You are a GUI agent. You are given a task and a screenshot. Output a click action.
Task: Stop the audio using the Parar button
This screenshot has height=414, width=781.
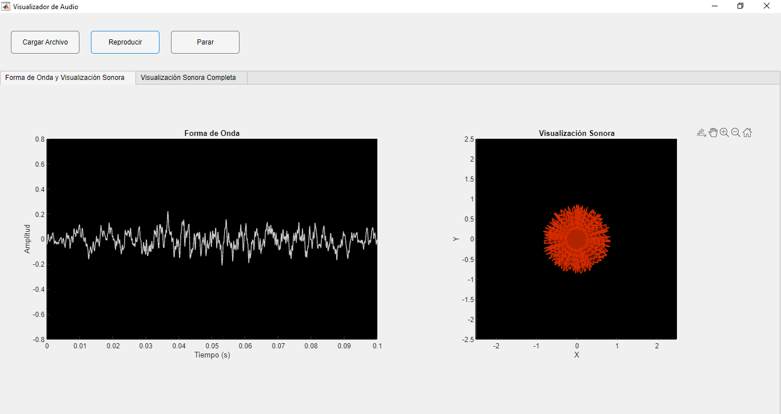click(x=205, y=42)
